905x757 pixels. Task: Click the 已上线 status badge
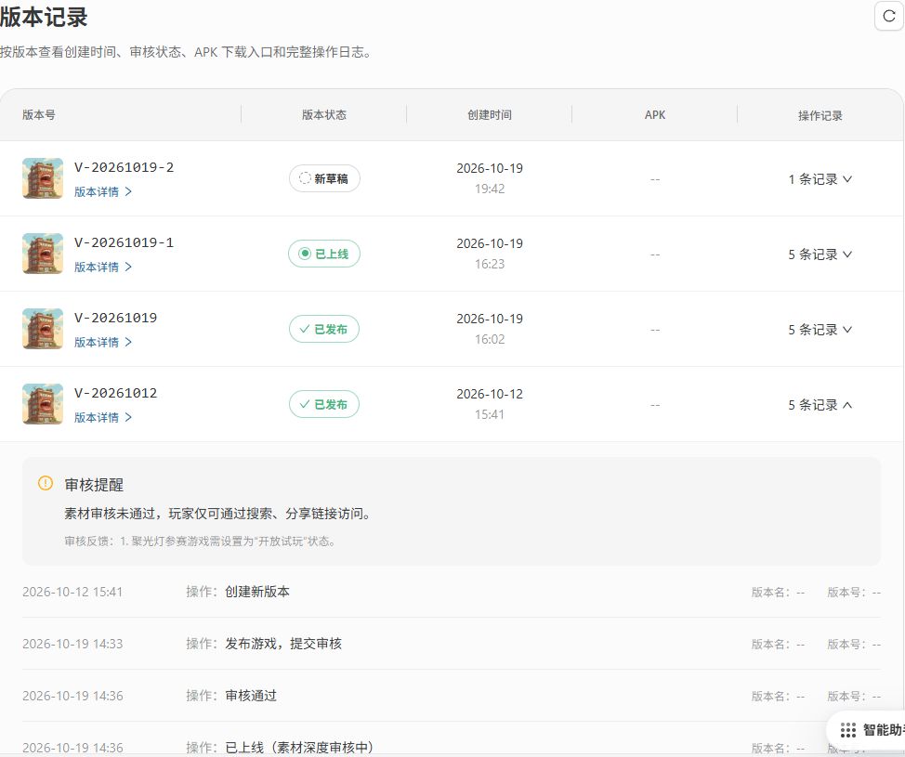click(x=324, y=254)
